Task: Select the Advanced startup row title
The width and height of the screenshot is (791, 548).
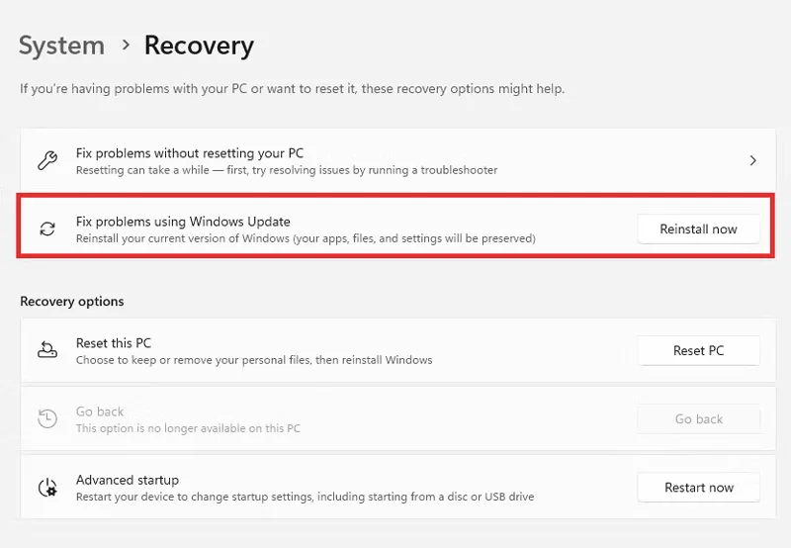Action: pos(128,480)
